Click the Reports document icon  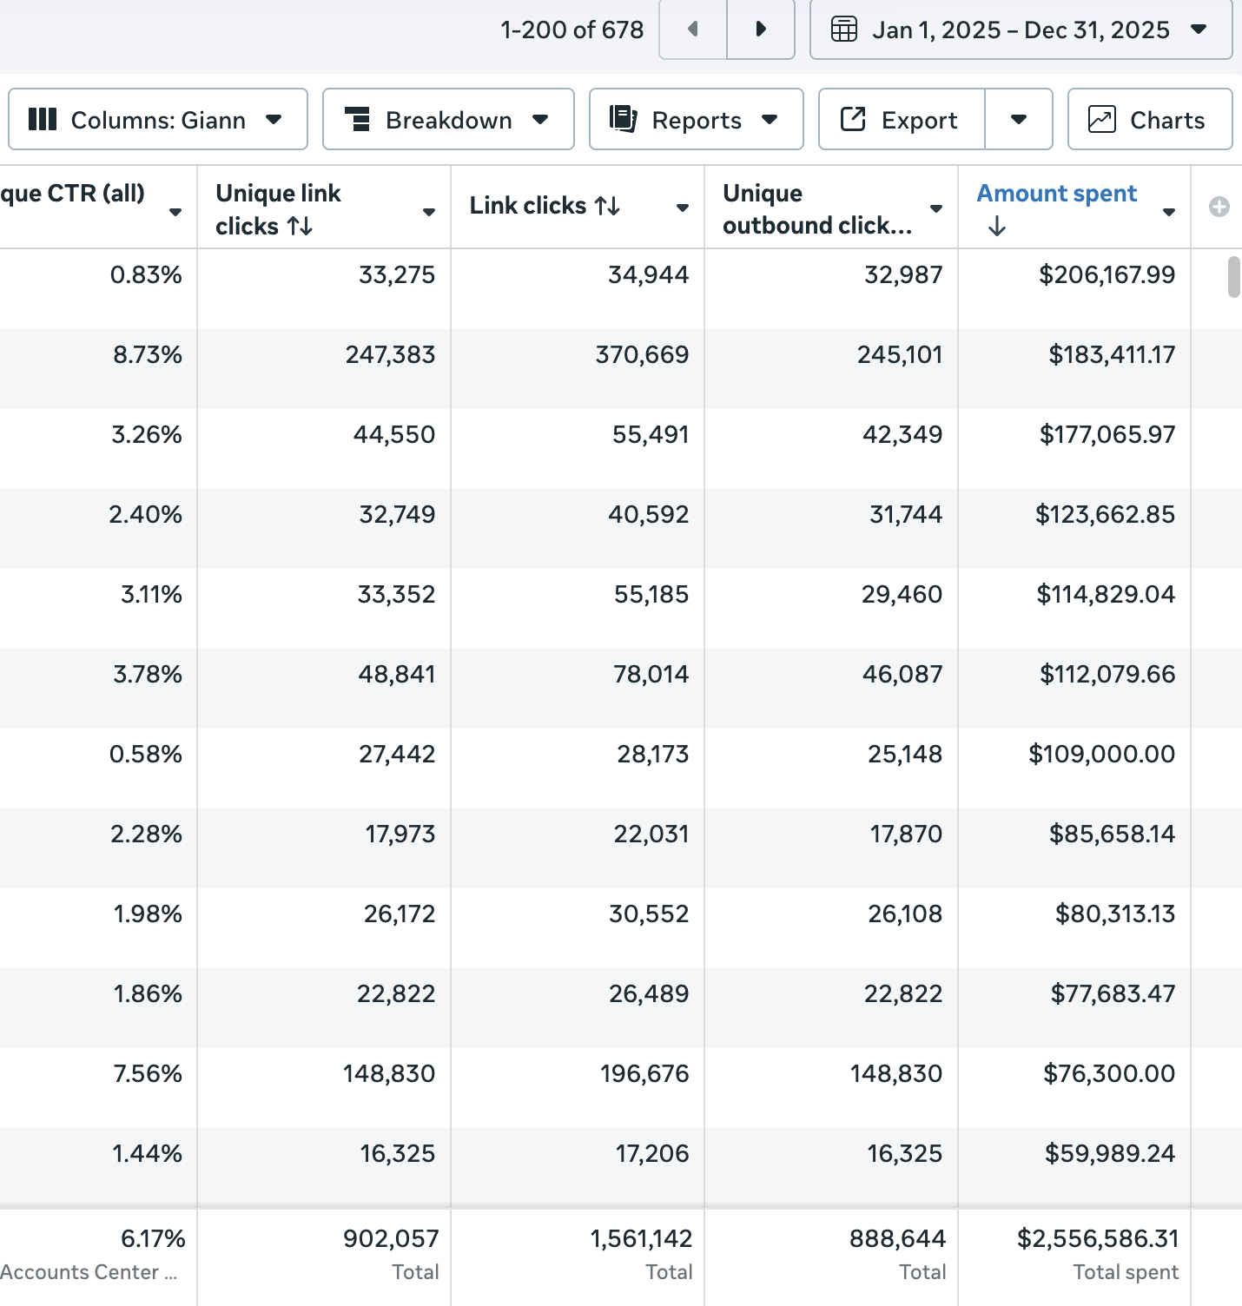click(x=624, y=119)
